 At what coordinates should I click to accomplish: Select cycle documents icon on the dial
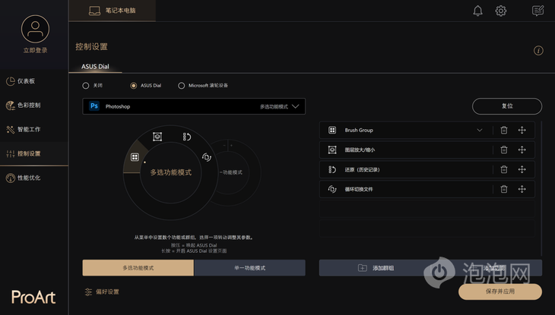tap(206, 157)
